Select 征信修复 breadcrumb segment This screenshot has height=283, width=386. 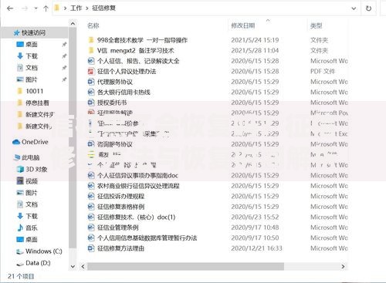coord(103,8)
